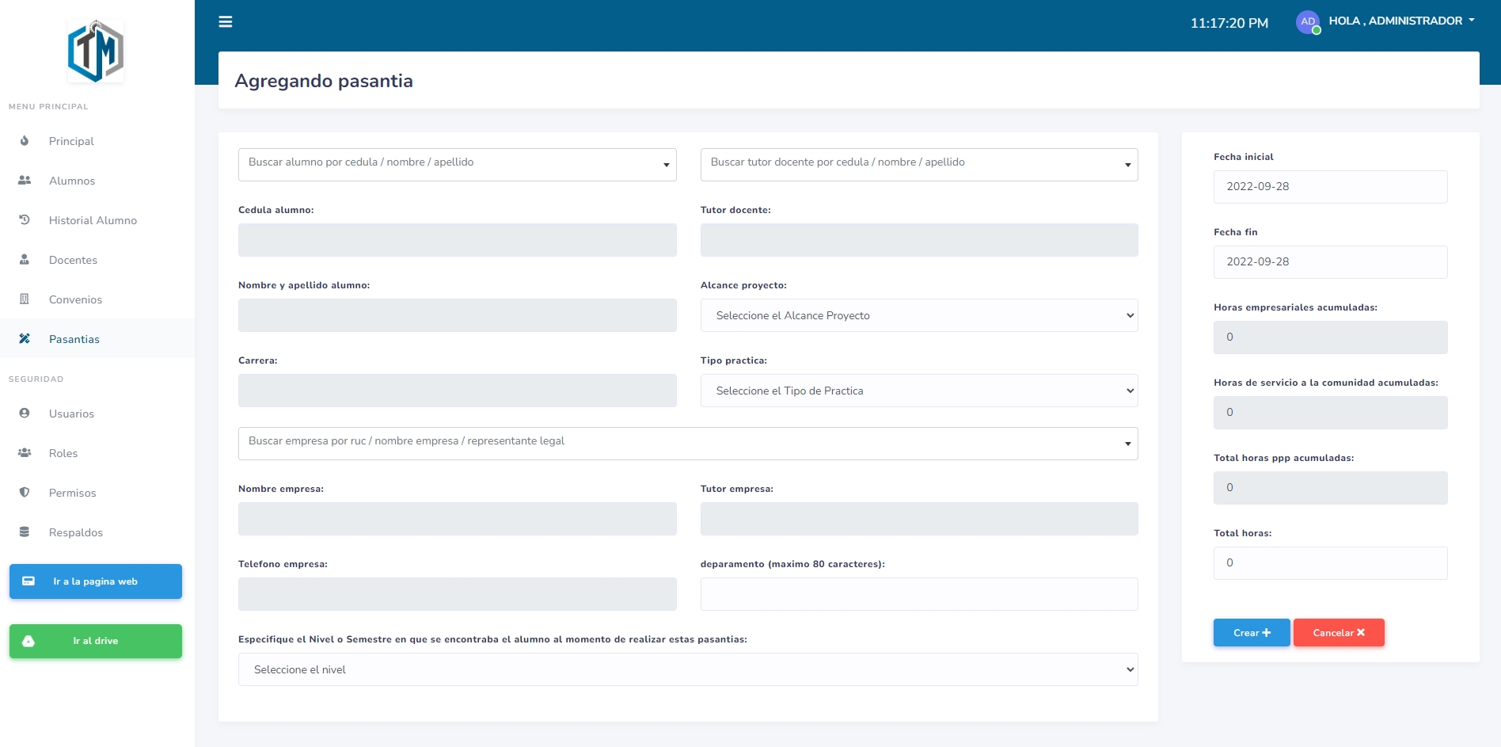Open Respaldos menu entry

point(97,532)
